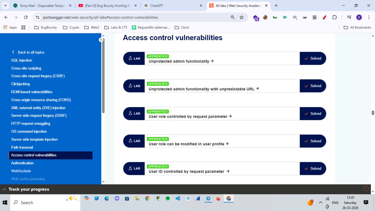The height and width of the screenshot is (211, 375).
Task: Click the page scrollbar thumb
Action: pos(373,113)
